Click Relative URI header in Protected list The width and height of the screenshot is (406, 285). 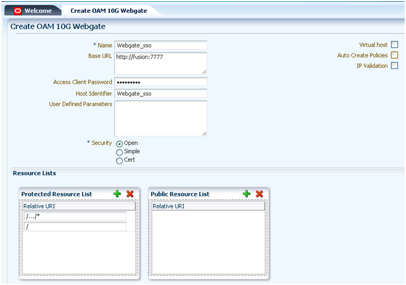(79, 206)
